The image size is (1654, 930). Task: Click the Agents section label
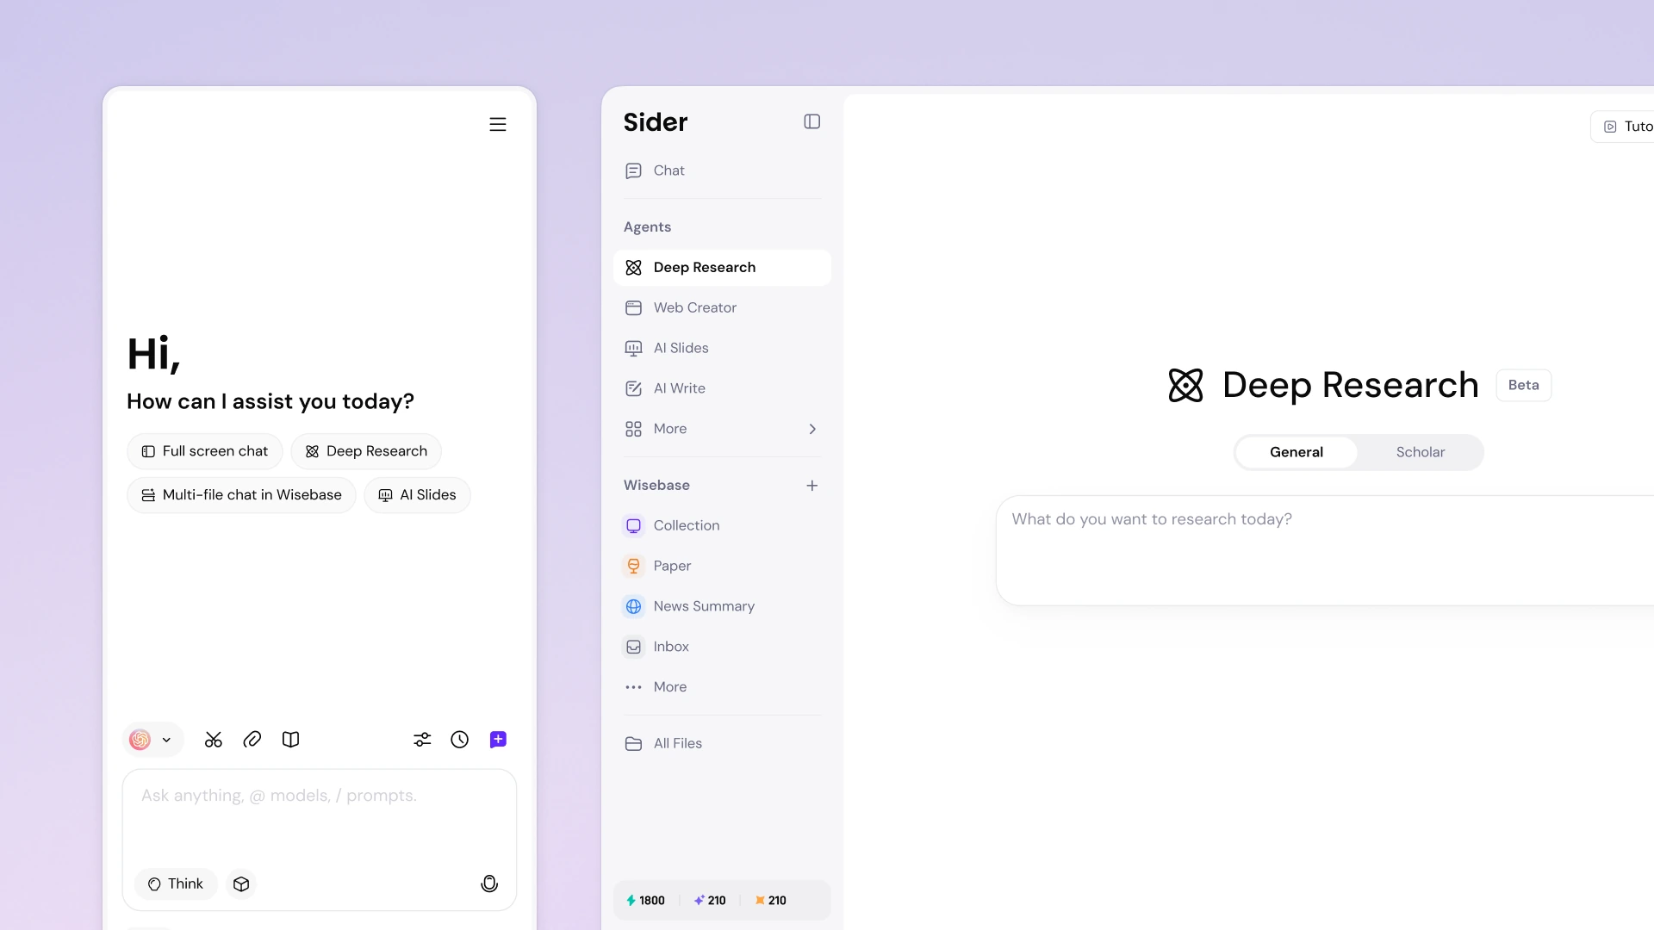(647, 227)
